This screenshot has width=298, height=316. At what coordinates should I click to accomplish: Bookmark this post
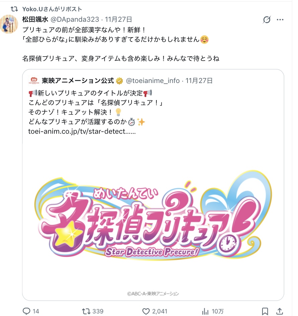tap(265, 311)
